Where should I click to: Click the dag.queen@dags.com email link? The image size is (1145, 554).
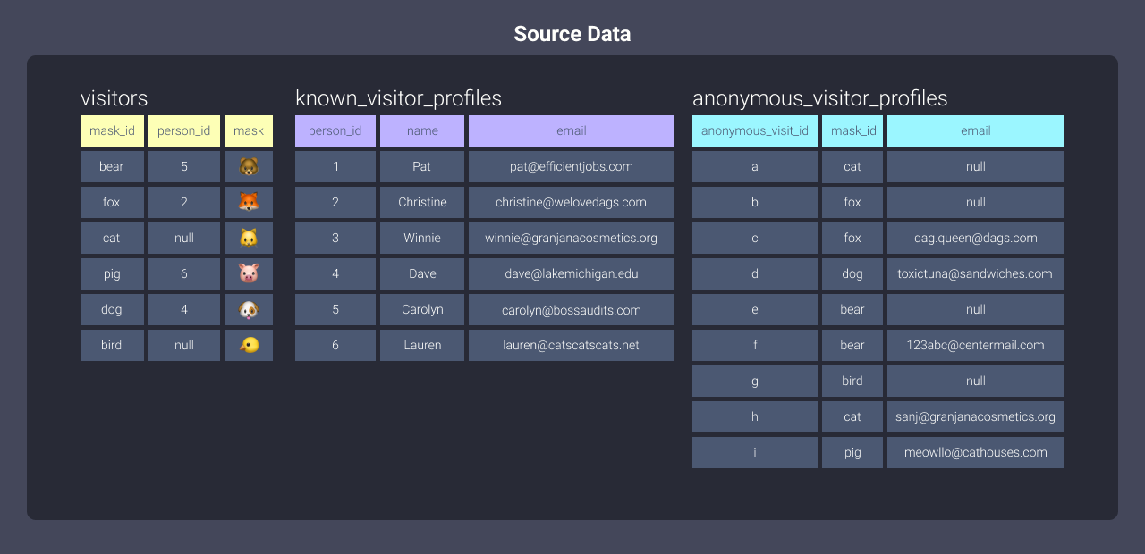975,238
